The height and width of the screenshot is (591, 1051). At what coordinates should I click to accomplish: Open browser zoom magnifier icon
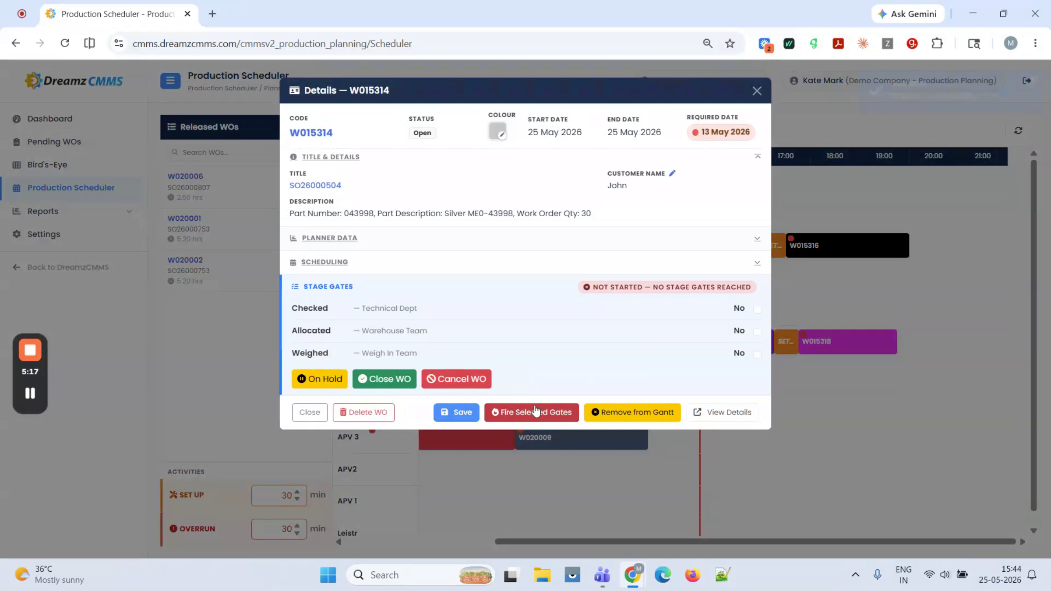(708, 43)
